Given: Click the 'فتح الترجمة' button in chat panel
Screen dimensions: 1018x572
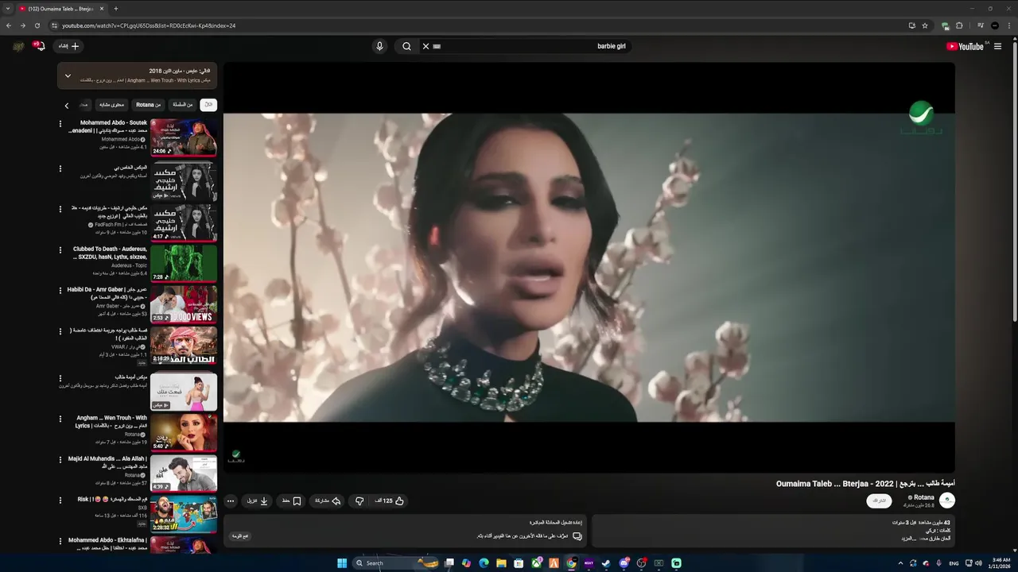Looking at the screenshot, I should click(x=240, y=536).
